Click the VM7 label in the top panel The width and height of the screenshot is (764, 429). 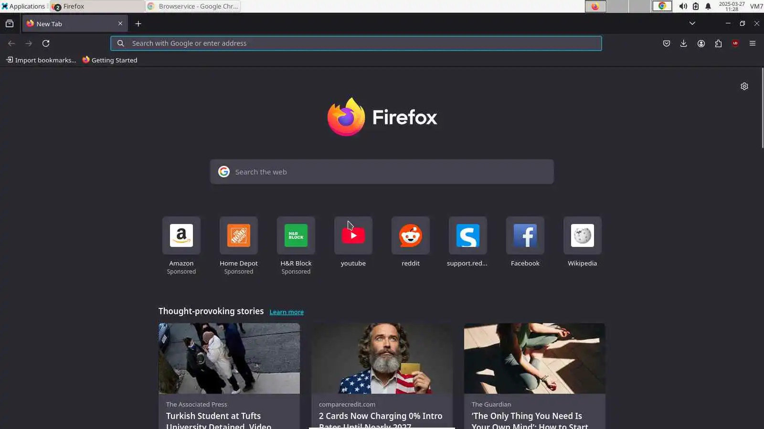point(756,6)
